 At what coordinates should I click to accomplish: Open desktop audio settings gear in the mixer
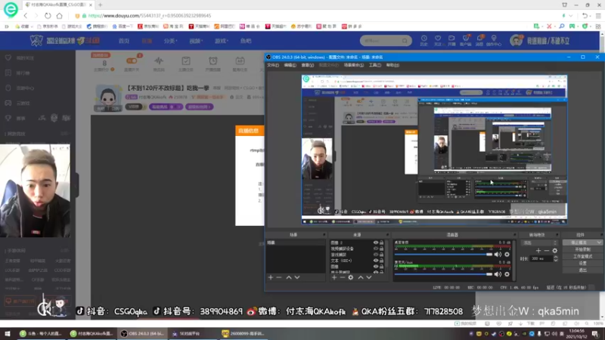pyautogui.click(x=507, y=255)
